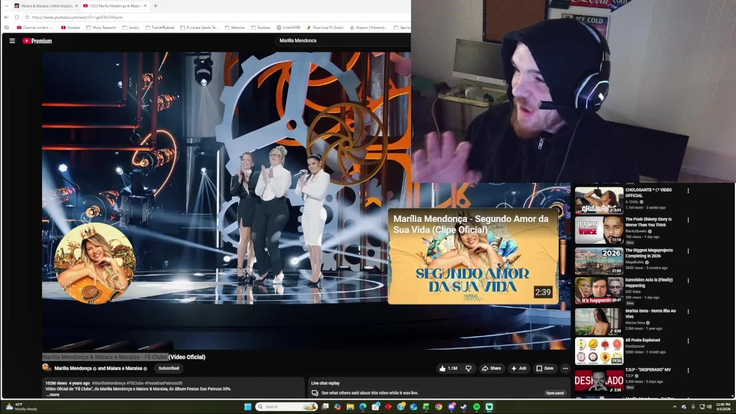Open the tab search dropdown arrow

click(6, 6)
